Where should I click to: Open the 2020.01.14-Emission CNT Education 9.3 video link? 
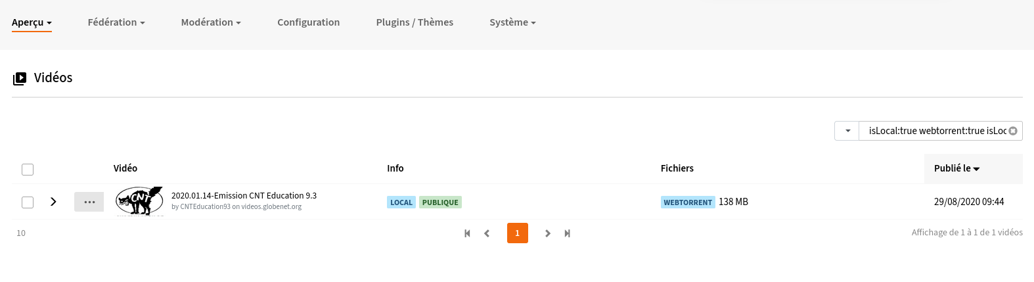point(244,196)
